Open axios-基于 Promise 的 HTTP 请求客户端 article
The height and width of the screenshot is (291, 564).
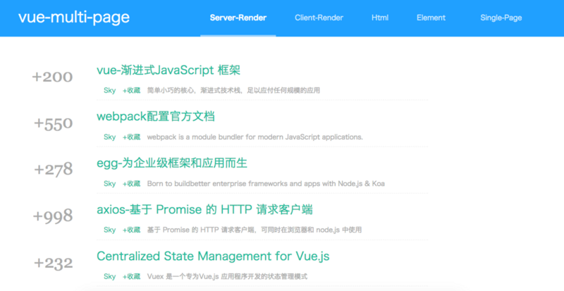click(204, 209)
